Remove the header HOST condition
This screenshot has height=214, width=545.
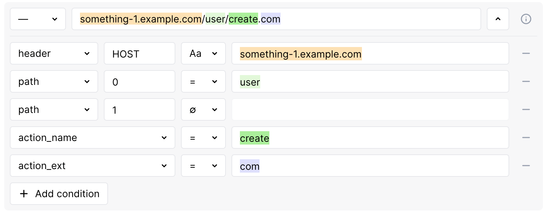click(526, 53)
